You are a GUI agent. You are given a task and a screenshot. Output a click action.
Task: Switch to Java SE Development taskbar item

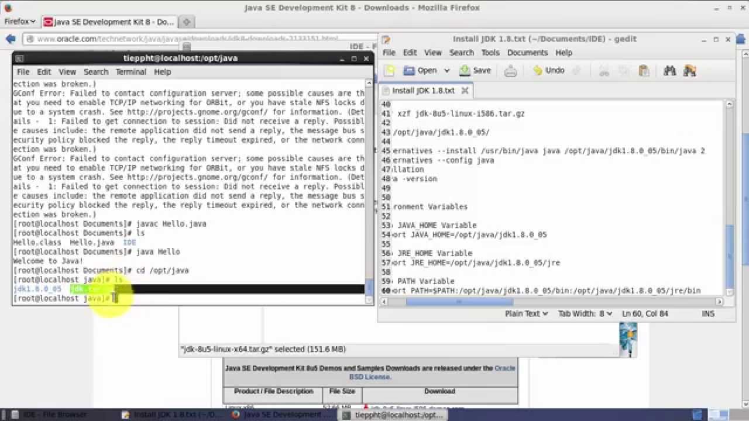(281, 415)
